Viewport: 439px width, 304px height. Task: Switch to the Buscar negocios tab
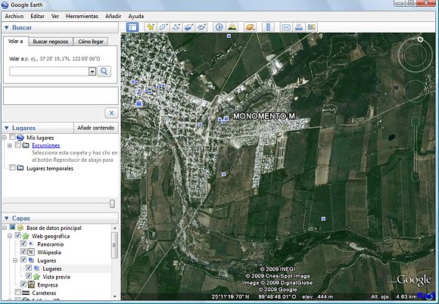pos(51,42)
